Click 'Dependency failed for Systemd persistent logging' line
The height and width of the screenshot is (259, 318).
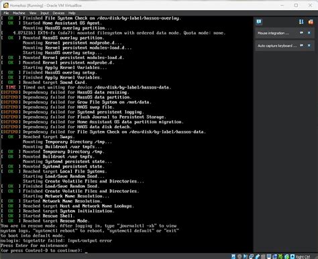tap(72, 112)
